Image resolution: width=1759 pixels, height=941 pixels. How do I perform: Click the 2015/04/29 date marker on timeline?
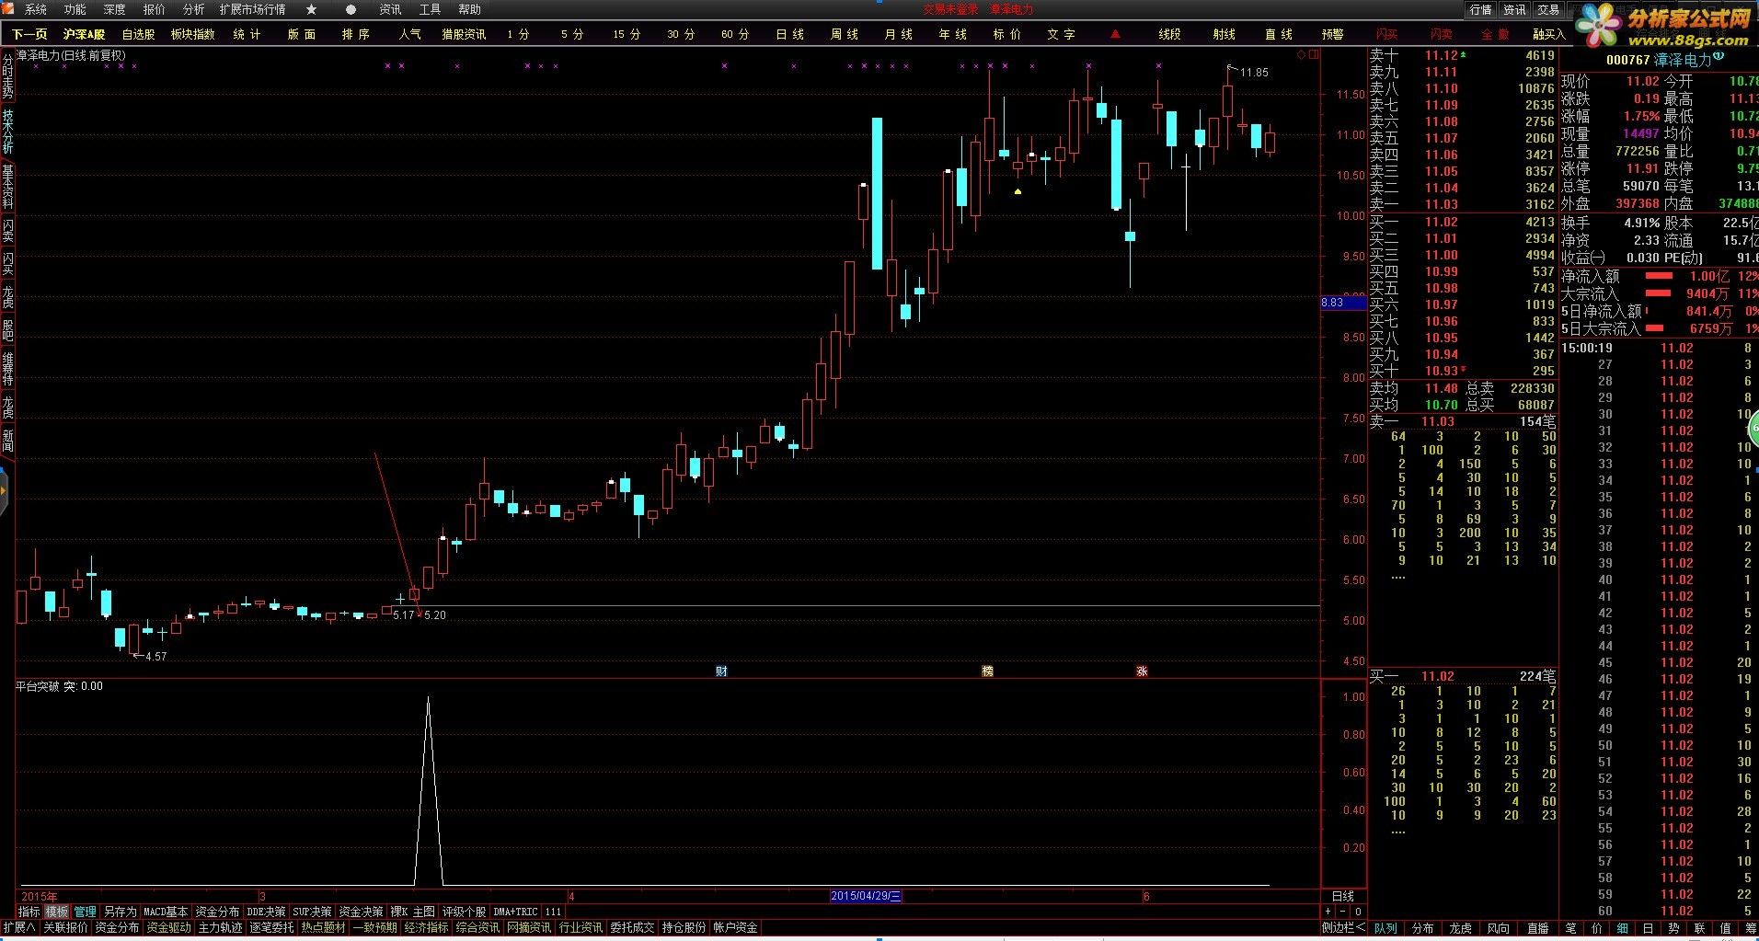pyautogui.click(x=867, y=896)
